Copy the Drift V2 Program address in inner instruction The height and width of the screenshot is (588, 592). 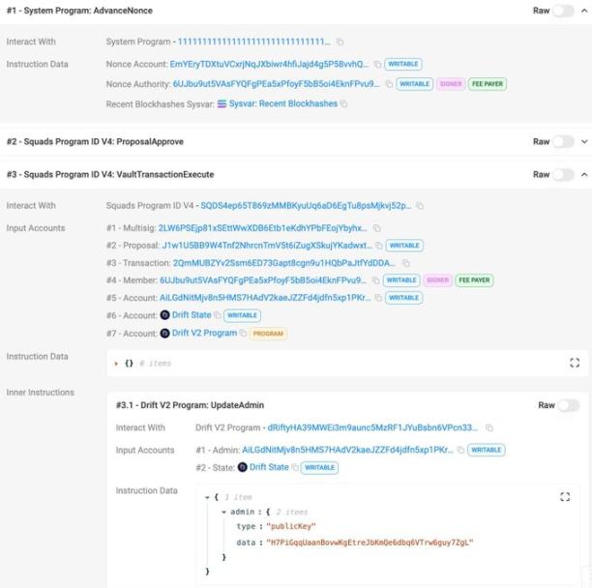[x=489, y=427]
